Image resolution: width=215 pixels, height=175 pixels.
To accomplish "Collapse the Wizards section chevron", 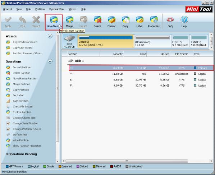I will point(50,36).
